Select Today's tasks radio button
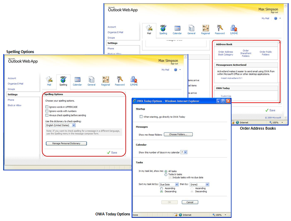This screenshot has width=291, height=221. [x=166, y=175]
